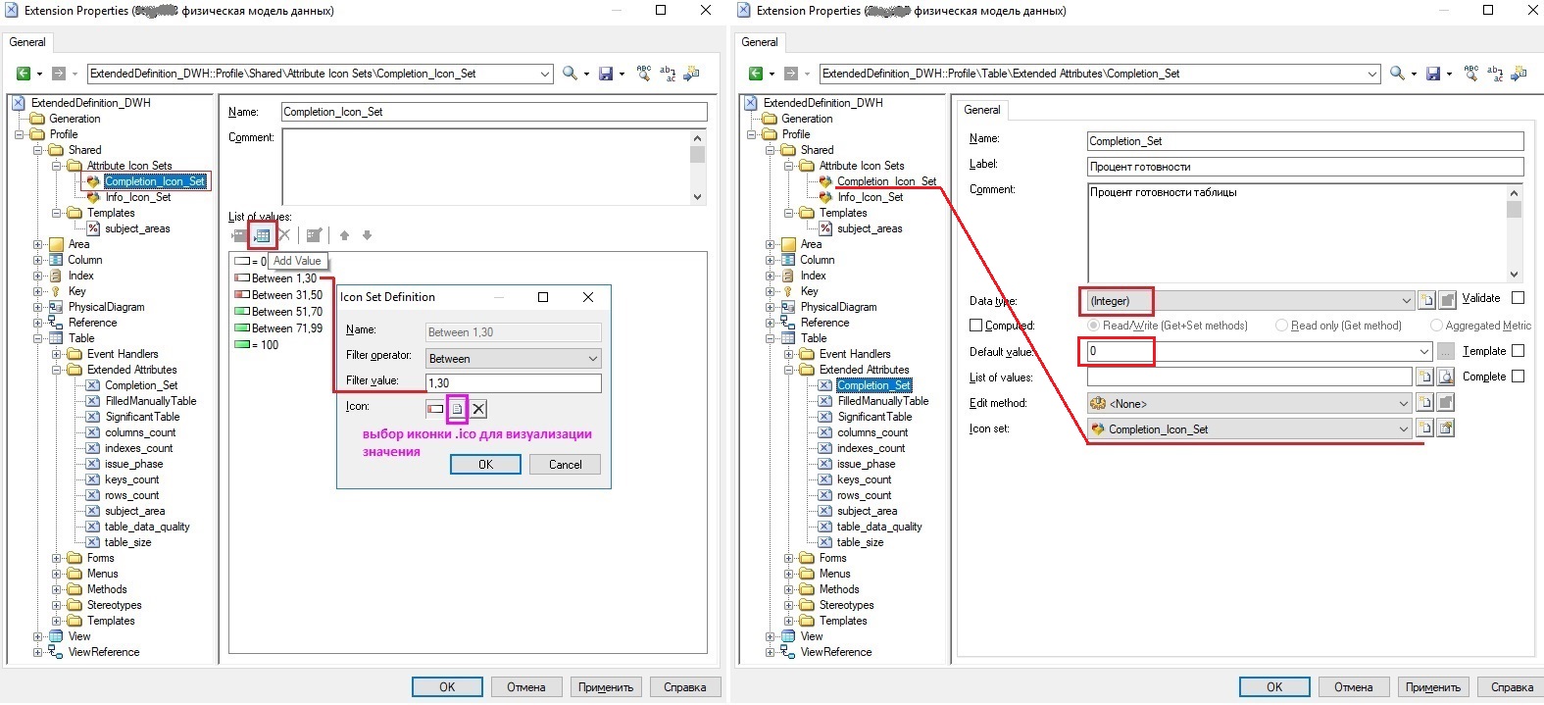Click the select icon beside List of values
1544x705 pixels.
1446,377
